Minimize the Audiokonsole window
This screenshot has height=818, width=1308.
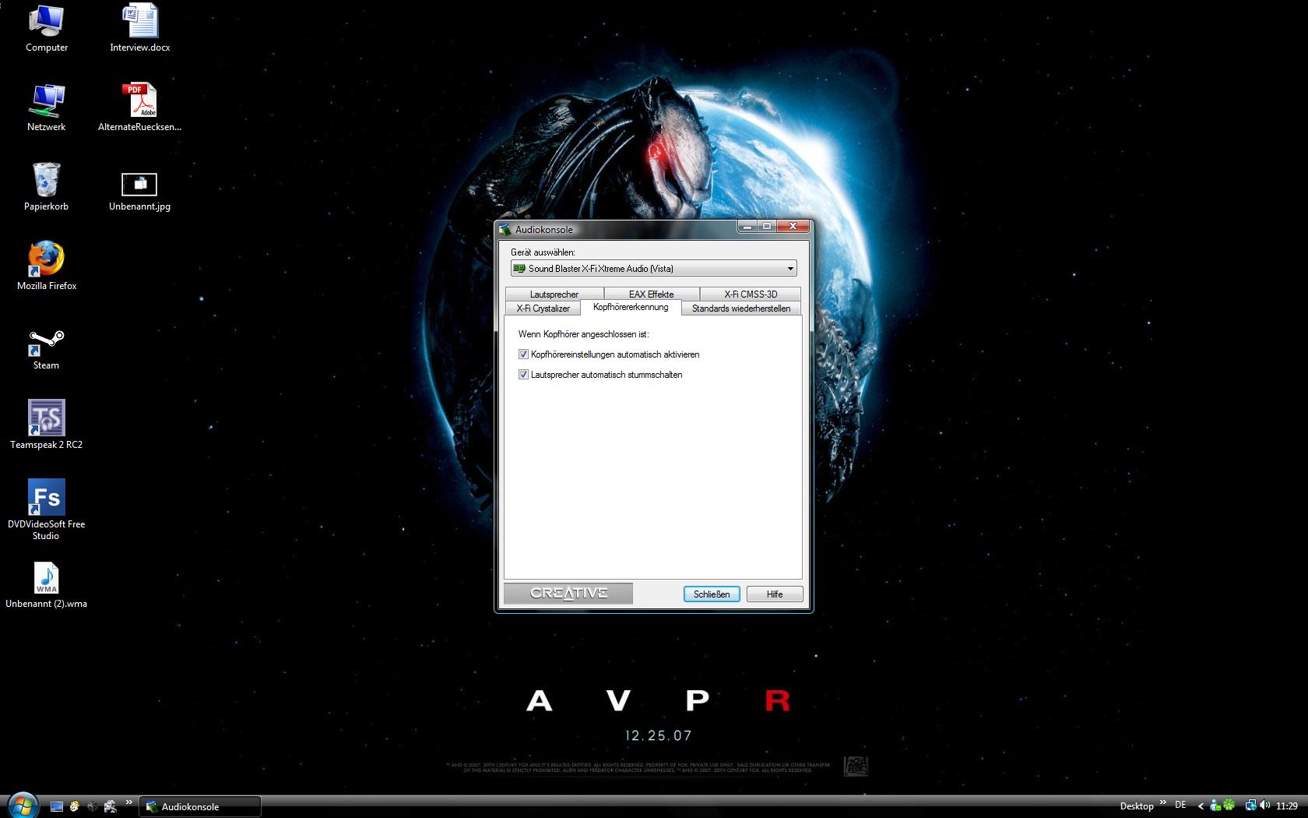tap(747, 227)
